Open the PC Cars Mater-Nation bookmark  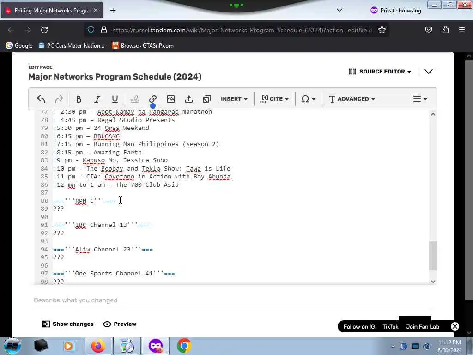coord(72,46)
